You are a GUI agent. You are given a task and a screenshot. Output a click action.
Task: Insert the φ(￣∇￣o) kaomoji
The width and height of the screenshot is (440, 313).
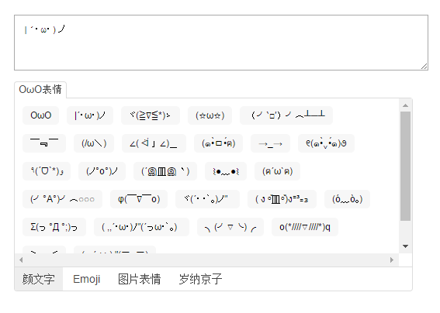click(139, 199)
